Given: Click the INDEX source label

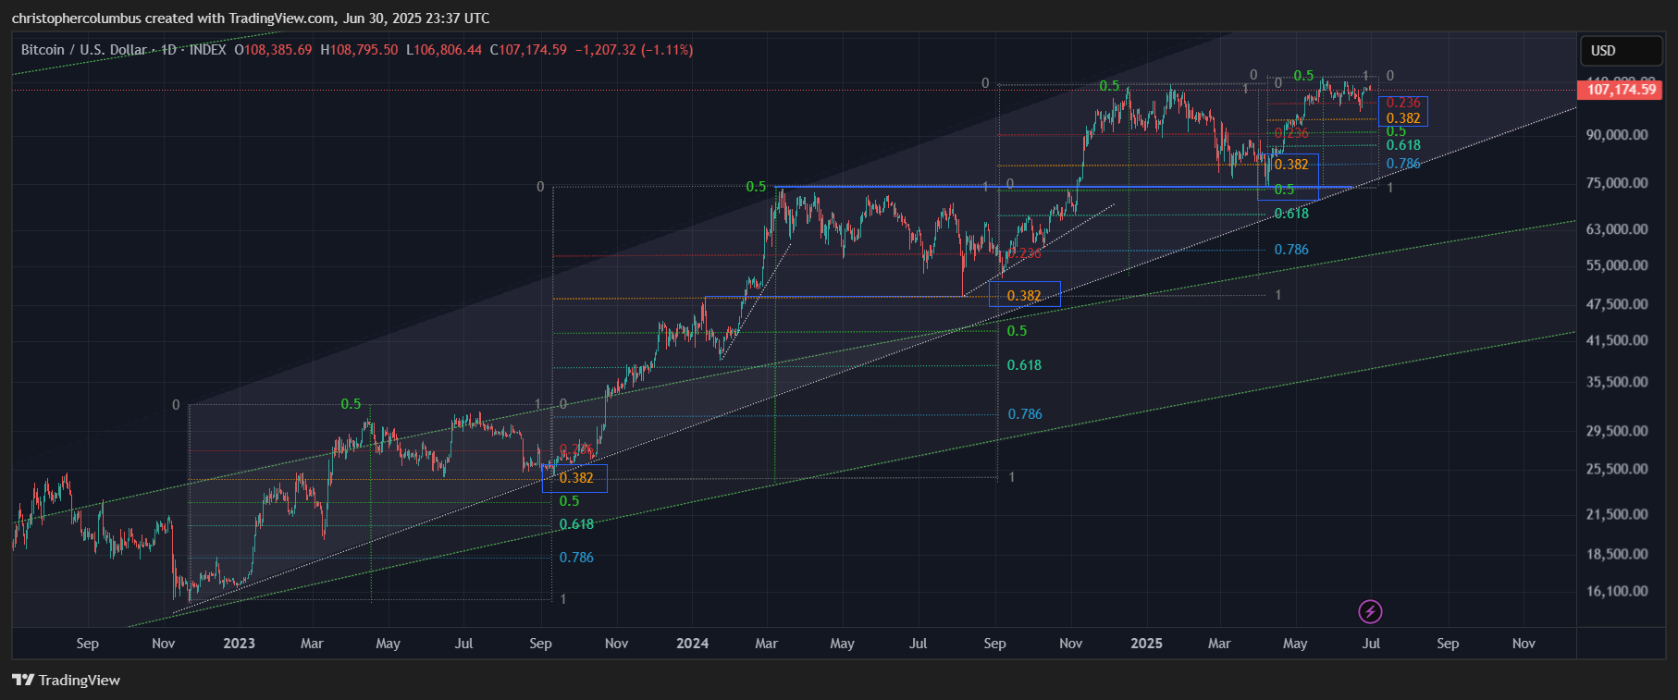Looking at the screenshot, I should coord(207,50).
